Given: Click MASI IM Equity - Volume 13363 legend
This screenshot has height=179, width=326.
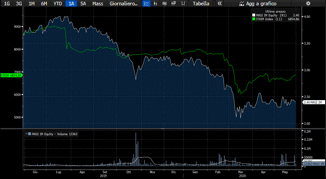Looking at the screenshot, I should pos(55,134).
